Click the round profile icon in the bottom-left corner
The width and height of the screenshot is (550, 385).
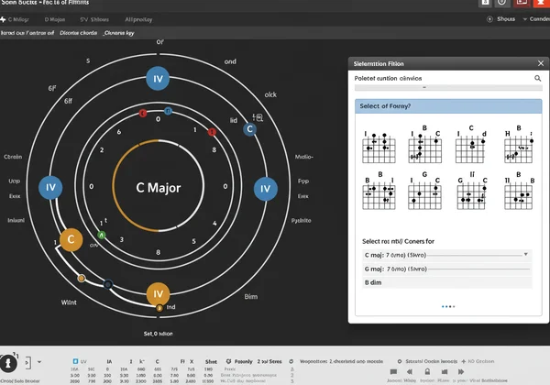(8, 363)
